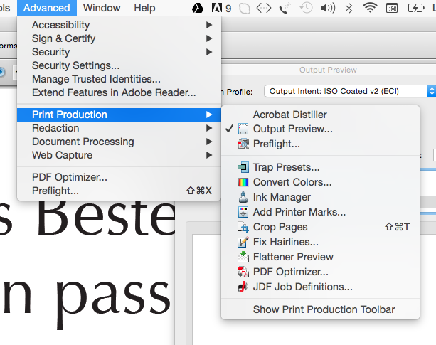Viewport: 436px width, 345px height.
Task: Select the Print Production menu label
Action: pyautogui.click(x=70, y=115)
